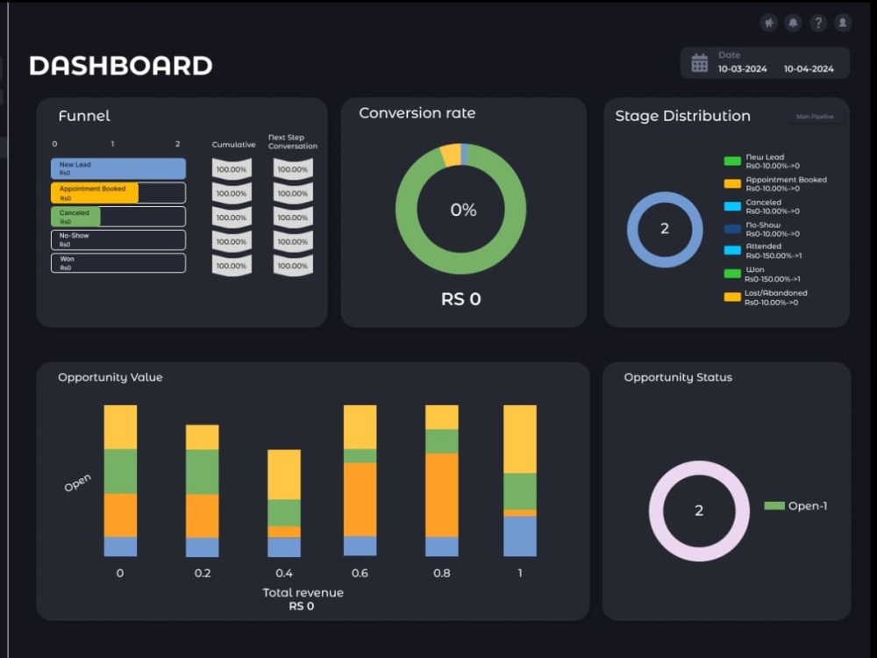
Task: Click the Next Step Conversation header
Action: pos(293,141)
